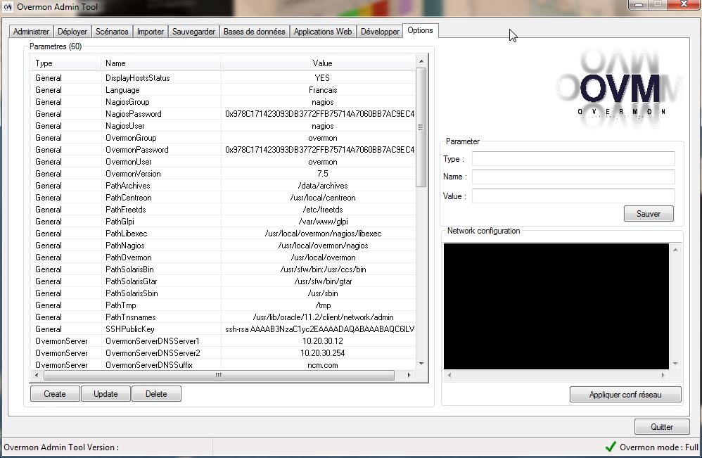The width and height of the screenshot is (702, 458).
Task: Click inside the black network configuration box
Action: (556, 306)
